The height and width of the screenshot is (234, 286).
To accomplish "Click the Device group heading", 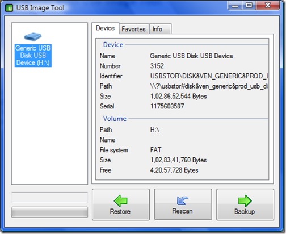I will coord(113,45).
